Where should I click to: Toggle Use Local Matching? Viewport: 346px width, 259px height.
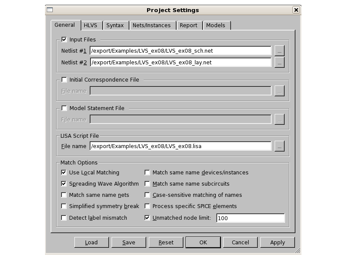coord(64,172)
